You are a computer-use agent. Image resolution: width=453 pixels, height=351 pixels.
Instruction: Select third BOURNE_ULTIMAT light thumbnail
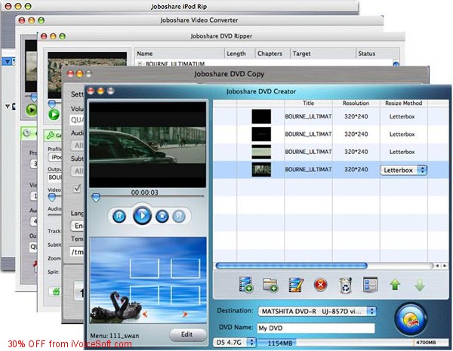click(261, 152)
